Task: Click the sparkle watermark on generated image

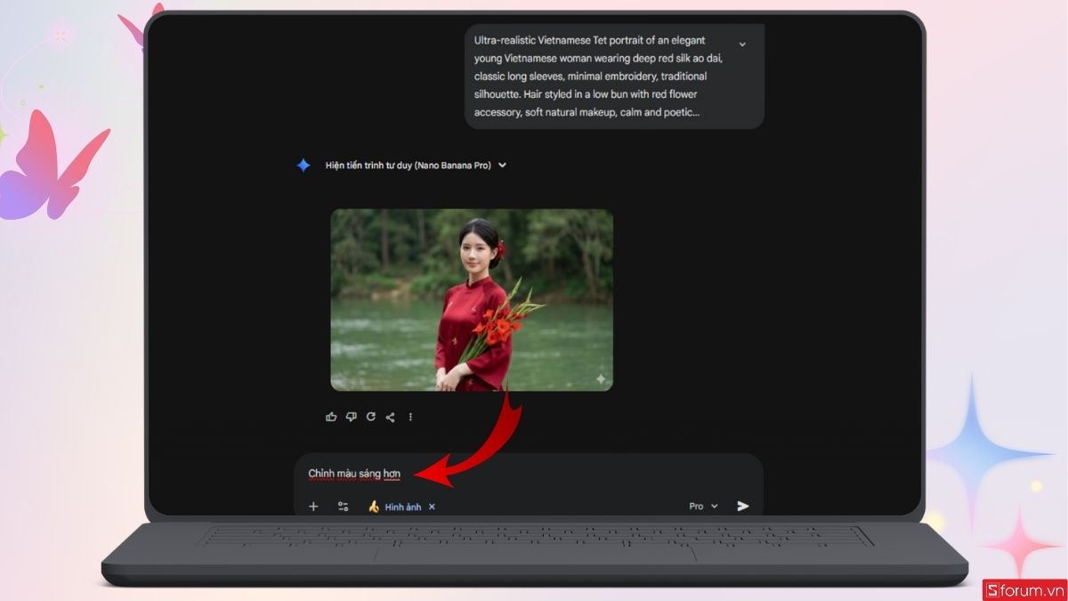Action: 601,379
